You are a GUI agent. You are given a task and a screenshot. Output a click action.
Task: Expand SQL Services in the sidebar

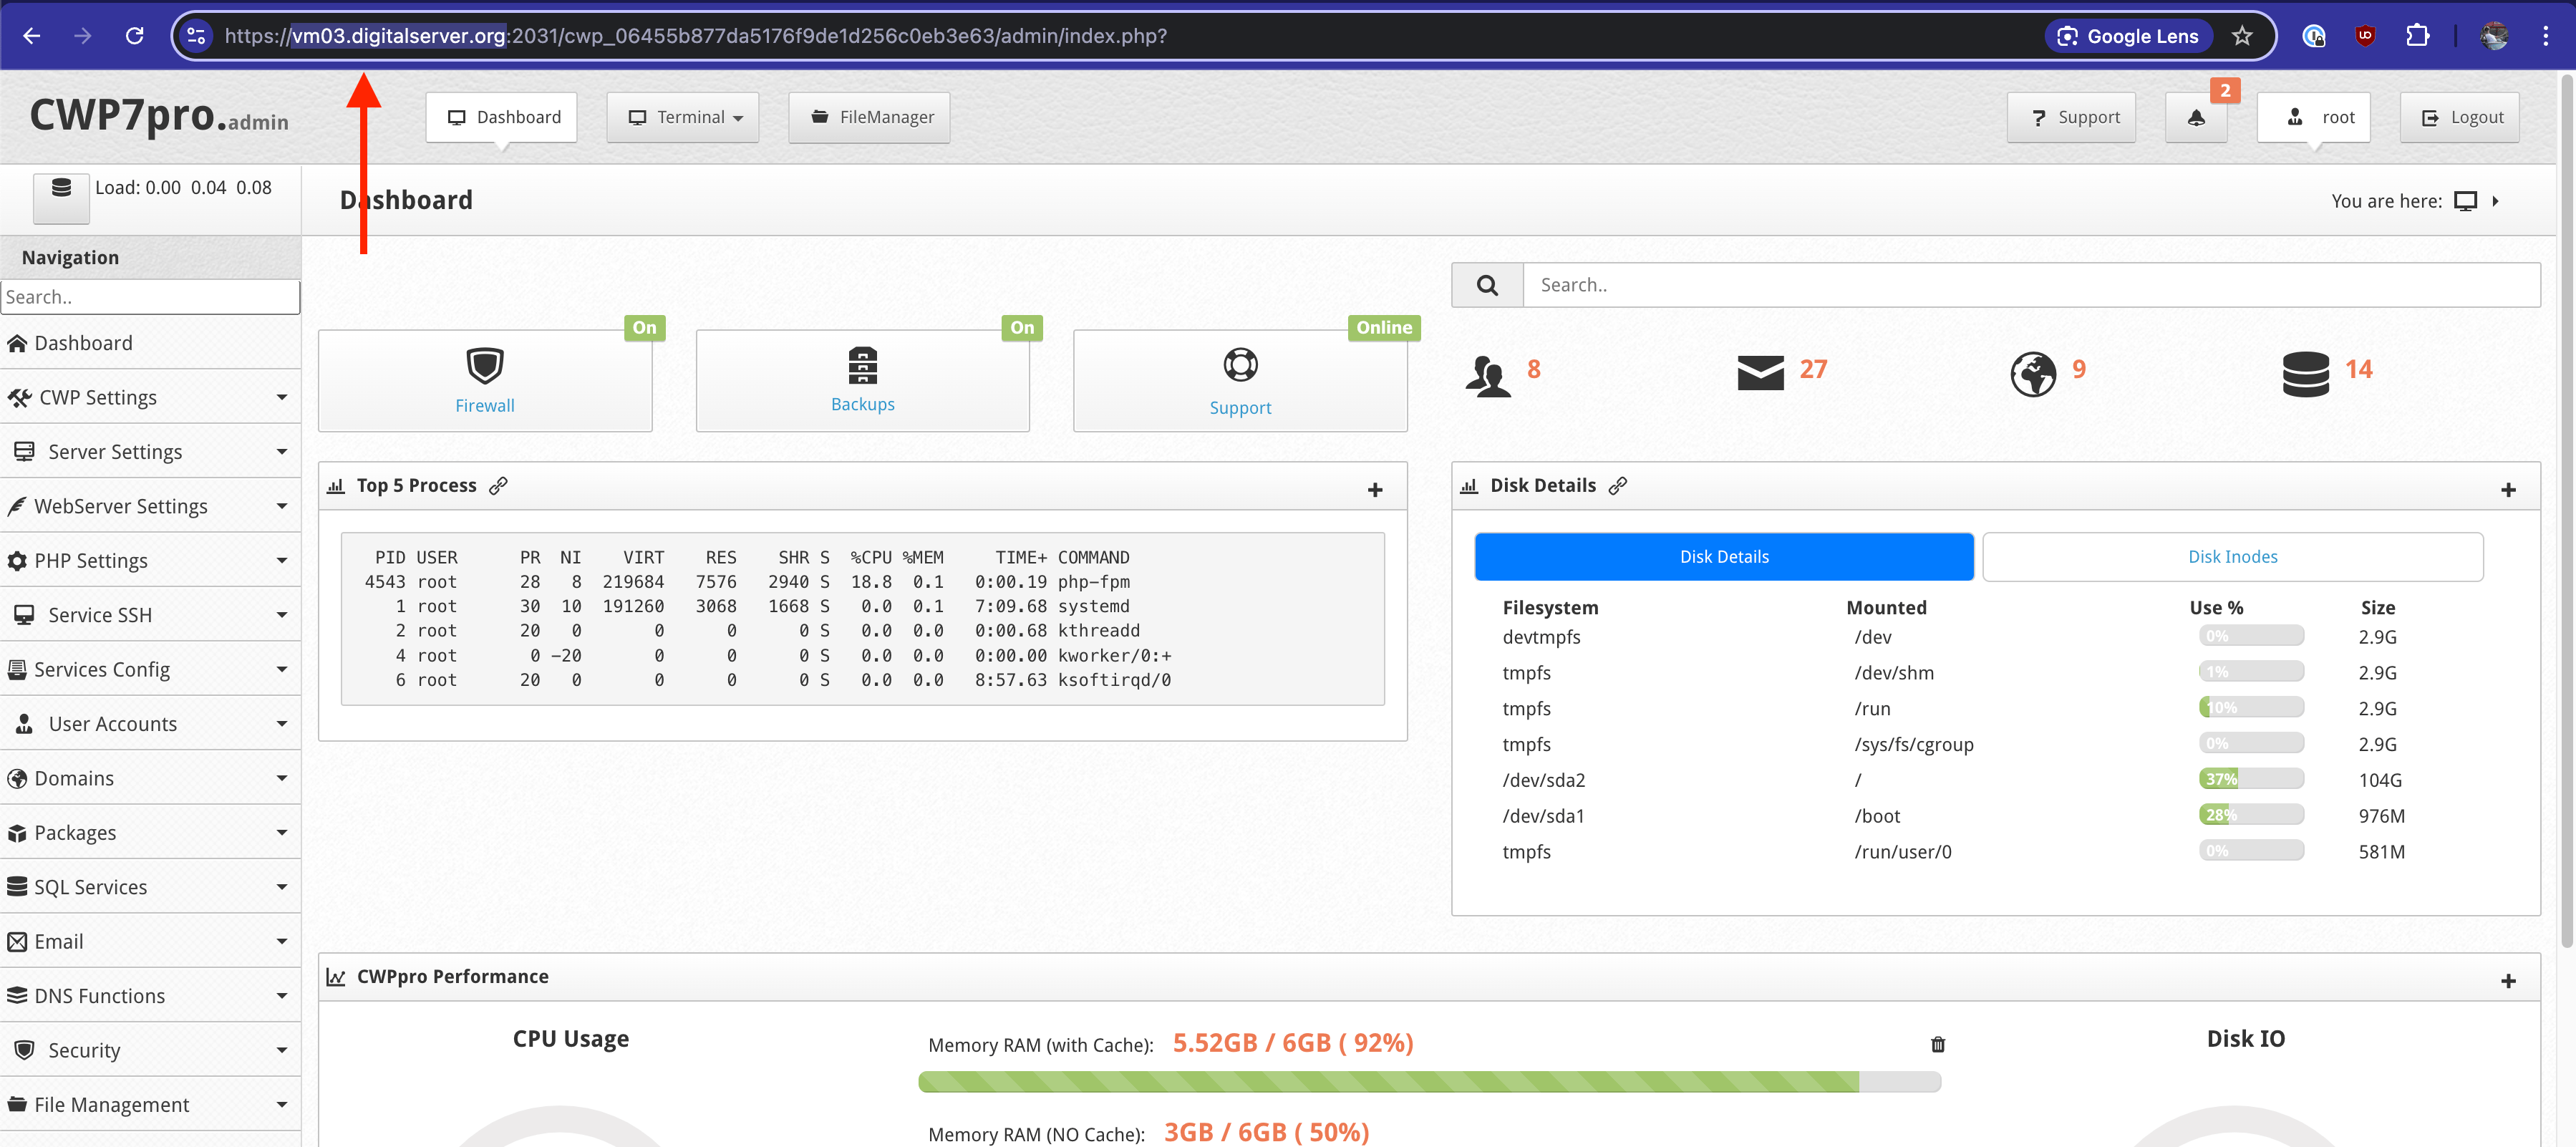pos(150,886)
